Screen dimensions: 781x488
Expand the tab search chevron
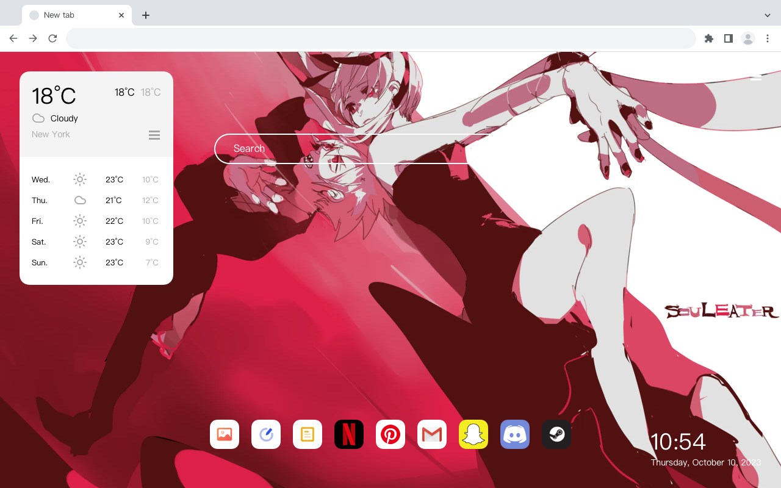coord(768,15)
